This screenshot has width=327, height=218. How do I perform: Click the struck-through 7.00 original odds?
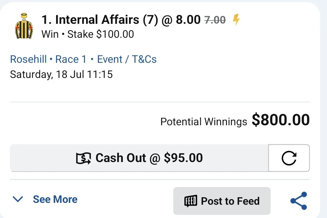[215, 20]
